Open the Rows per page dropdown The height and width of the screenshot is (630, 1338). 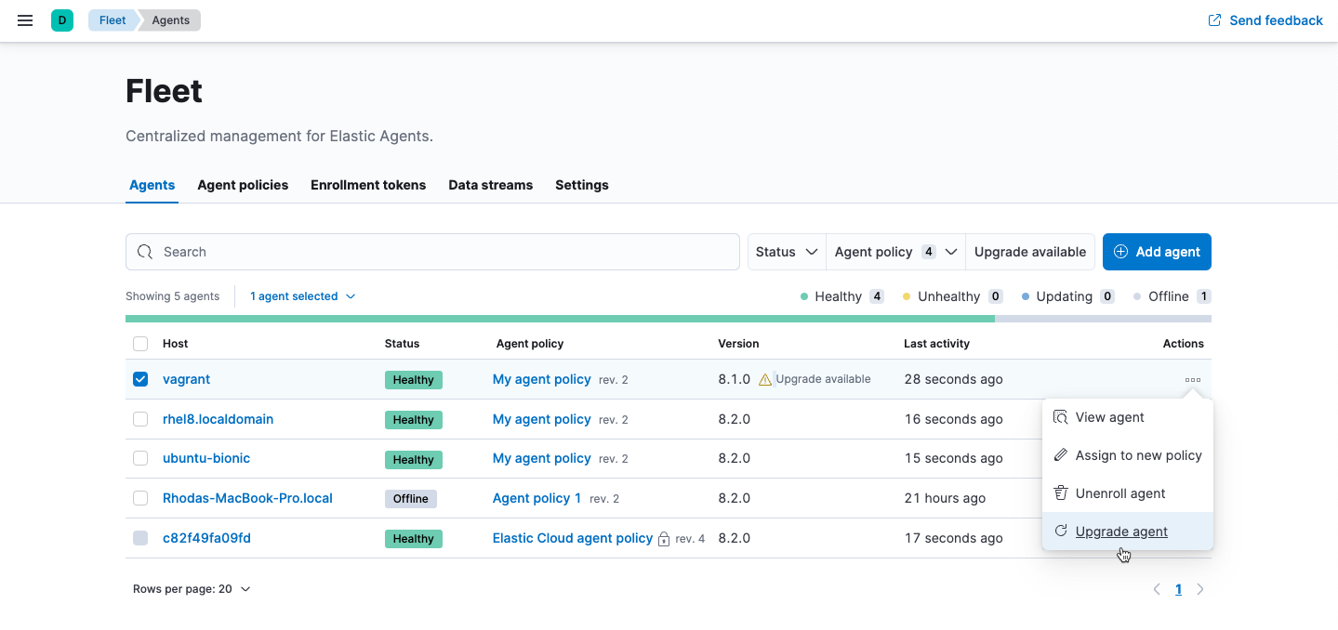pyautogui.click(x=192, y=588)
